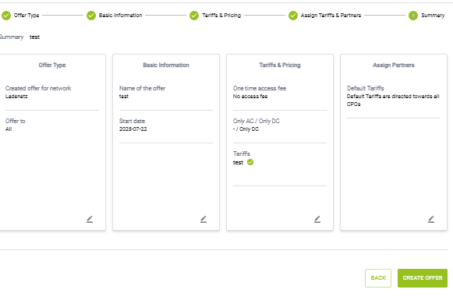
Task: Edit the Offer Type card via pencil icon
Action: pyautogui.click(x=90, y=220)
